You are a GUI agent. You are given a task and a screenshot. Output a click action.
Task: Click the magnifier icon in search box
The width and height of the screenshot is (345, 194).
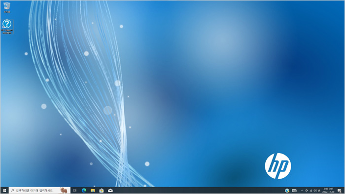point(12,191)
